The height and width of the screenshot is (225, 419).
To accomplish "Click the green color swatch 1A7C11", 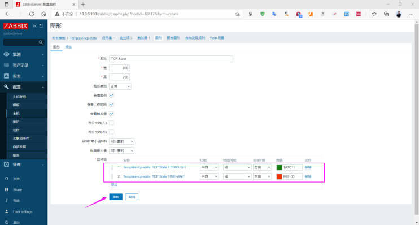I will pyautogui.click(x=280, y=167).
